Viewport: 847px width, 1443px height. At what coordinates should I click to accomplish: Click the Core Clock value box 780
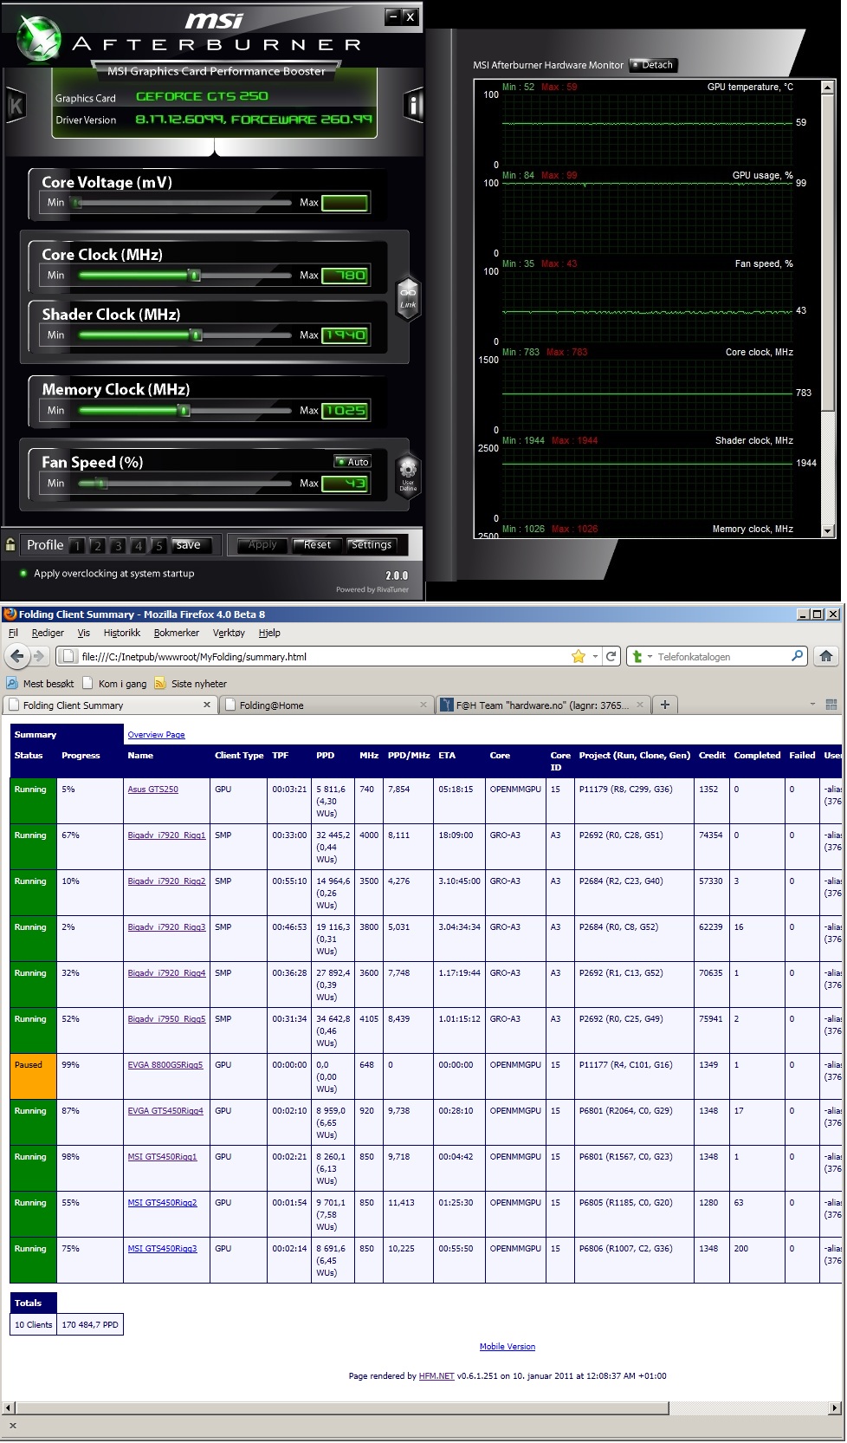click(x=345, y=276)
